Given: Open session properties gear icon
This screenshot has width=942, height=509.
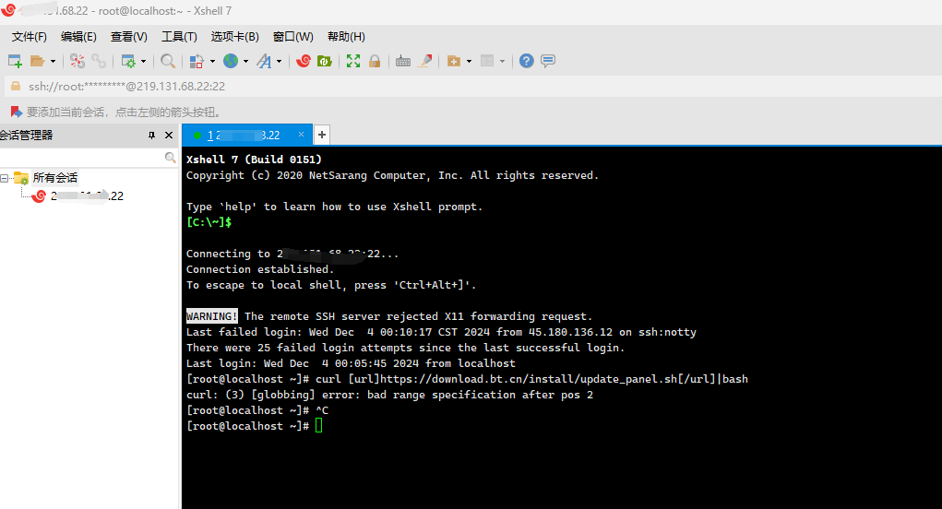Looking at the screenshot, I should click(128, 61).
